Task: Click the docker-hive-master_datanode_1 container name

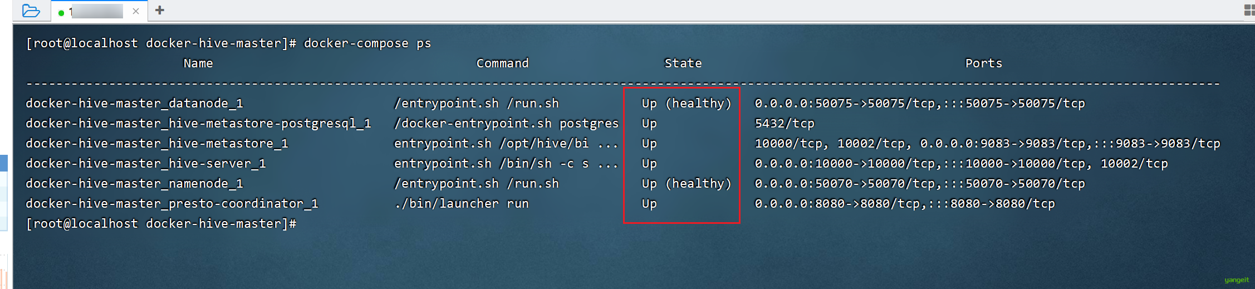Action: (134, 104)
